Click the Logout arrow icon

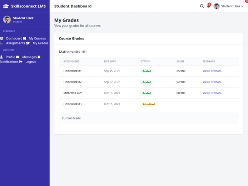[x=21, y=62]
